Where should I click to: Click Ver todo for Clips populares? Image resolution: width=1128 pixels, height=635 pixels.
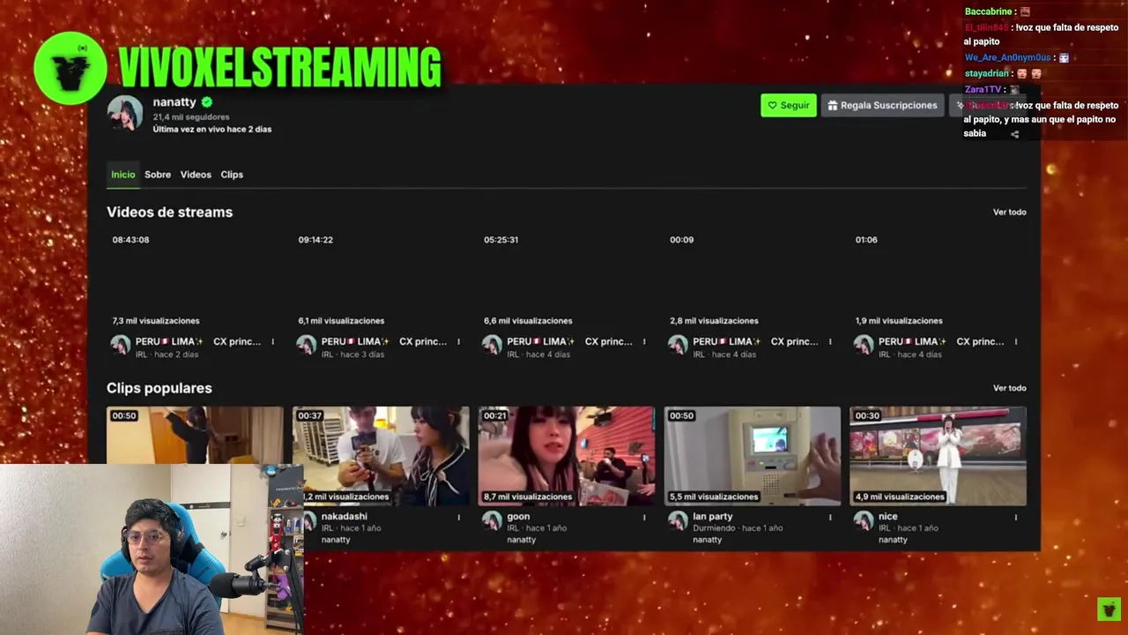click(1009, 388)
